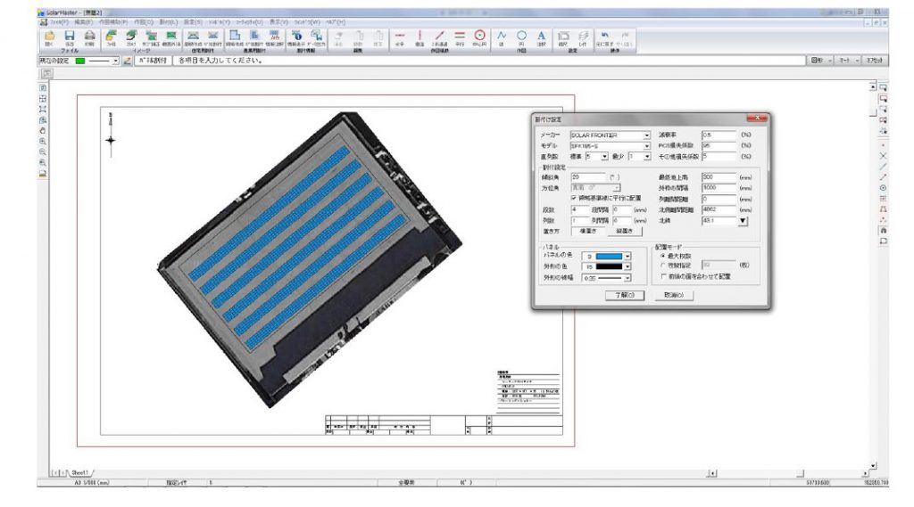Open the File (F) menu
This screenshot has height=507, width=914.
click(x=59, y=22)
